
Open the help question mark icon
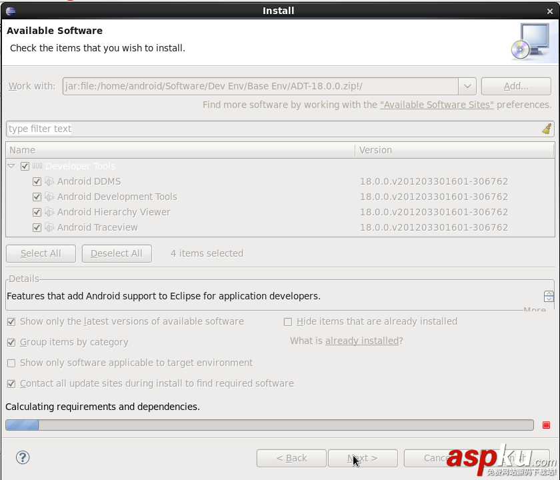click(23, 457)
